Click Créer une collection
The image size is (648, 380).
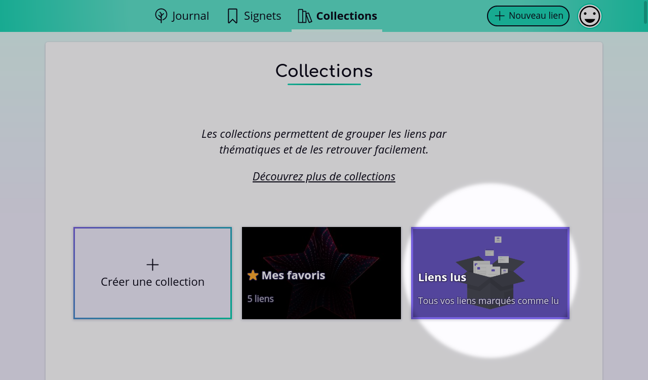point(152,273)
